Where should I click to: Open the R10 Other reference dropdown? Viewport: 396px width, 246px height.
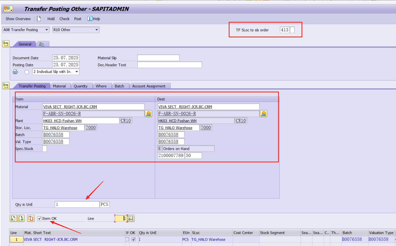point(97,30)
